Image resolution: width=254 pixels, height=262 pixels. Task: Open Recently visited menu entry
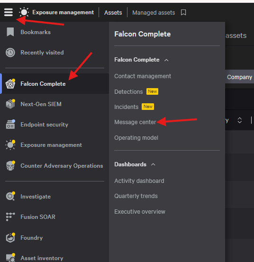42,53
